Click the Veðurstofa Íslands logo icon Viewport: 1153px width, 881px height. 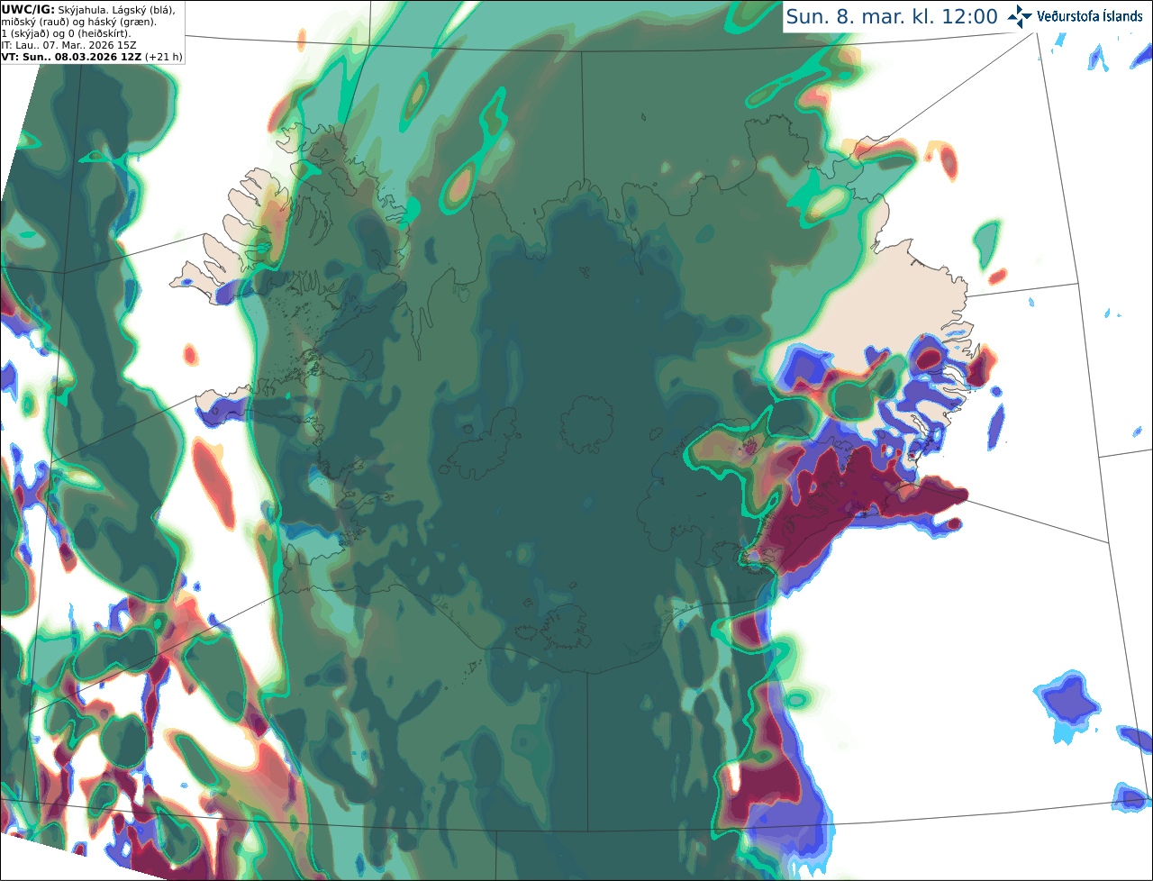(x=1020, y=16)
